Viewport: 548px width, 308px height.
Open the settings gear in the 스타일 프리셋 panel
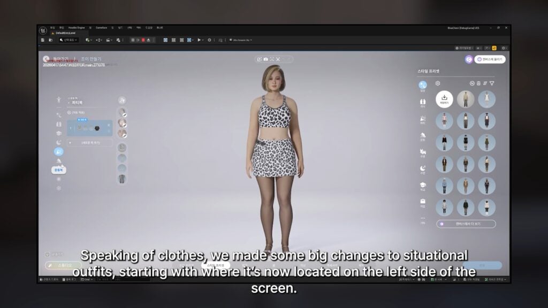pos(438,82)
